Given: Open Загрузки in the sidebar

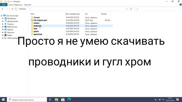Looking at the screenshot, I should [x=11, y=24].
